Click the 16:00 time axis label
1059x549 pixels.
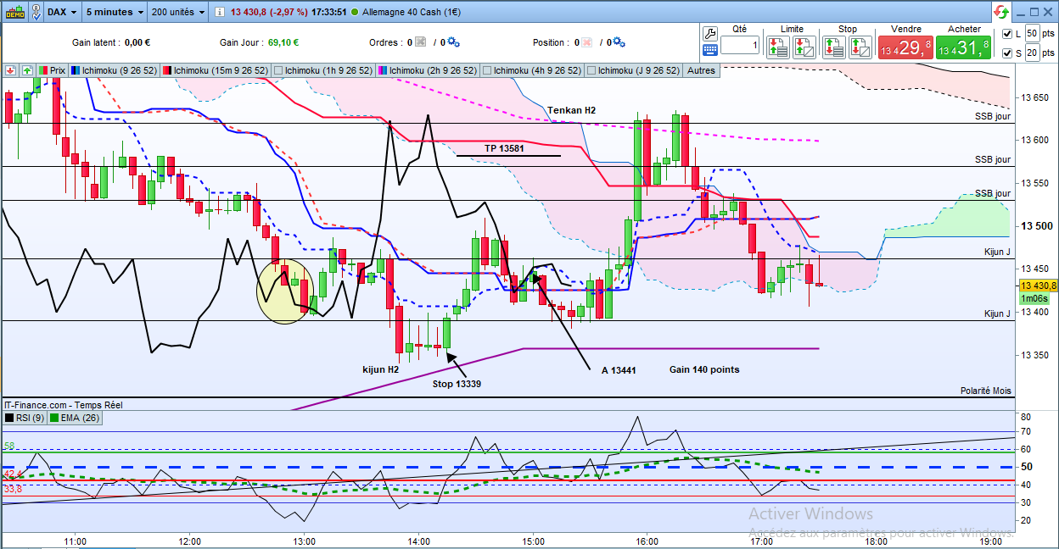647,541
